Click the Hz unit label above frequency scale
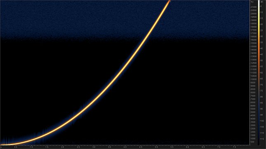The height and width of the screenshot is (149, 266). point(252,2)
